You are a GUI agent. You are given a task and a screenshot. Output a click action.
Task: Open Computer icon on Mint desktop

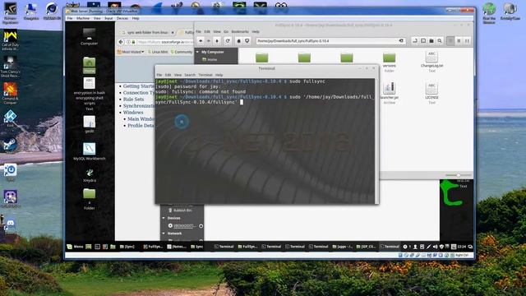90,36
